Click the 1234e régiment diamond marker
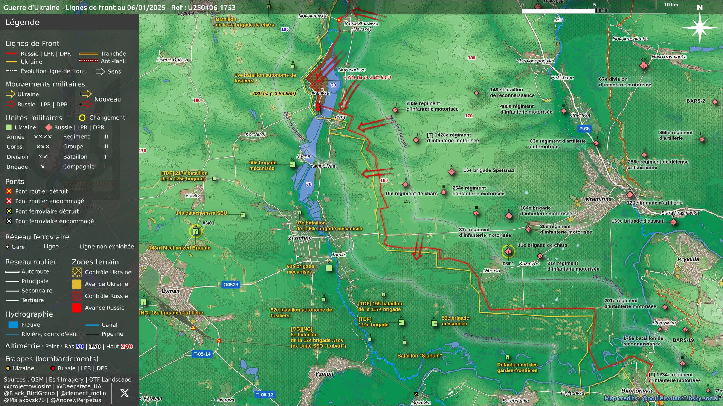 [683, 364]
